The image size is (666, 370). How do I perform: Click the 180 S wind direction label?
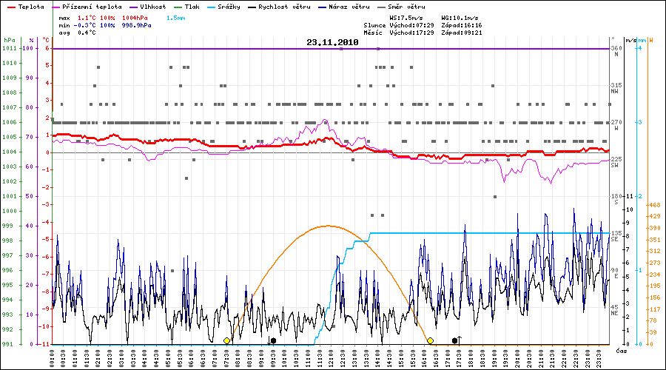tap(616, 199)
